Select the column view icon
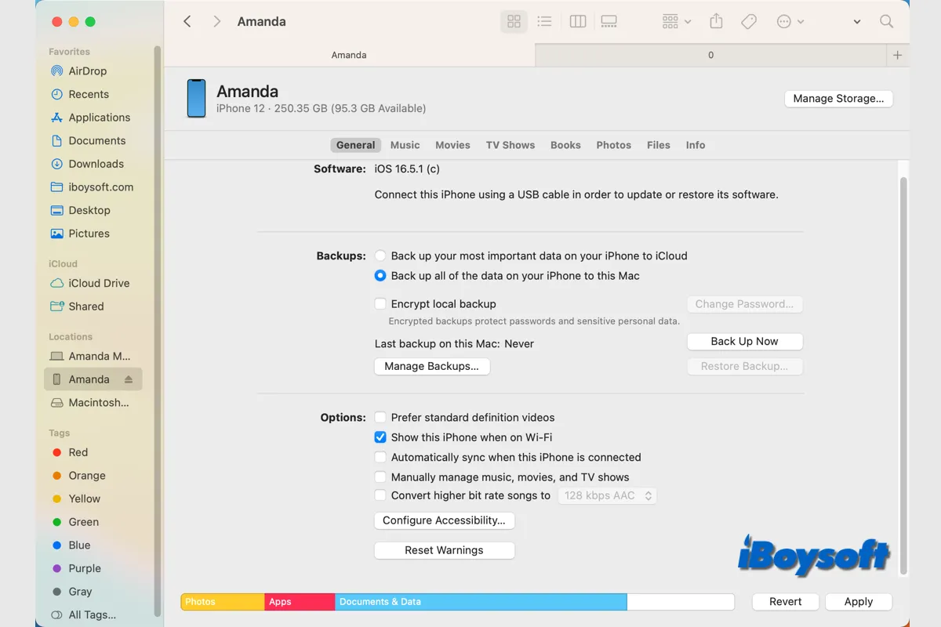Image resolution: width=941 pixels, height=627 pixels. pyautogui.click(x=578, y=22)
